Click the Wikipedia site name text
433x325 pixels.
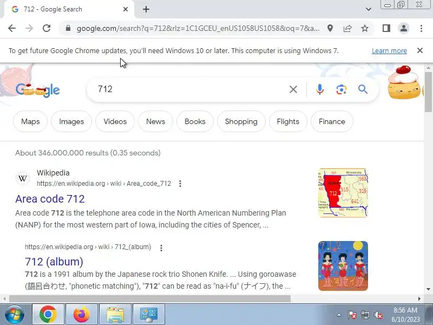click(53, 173)
